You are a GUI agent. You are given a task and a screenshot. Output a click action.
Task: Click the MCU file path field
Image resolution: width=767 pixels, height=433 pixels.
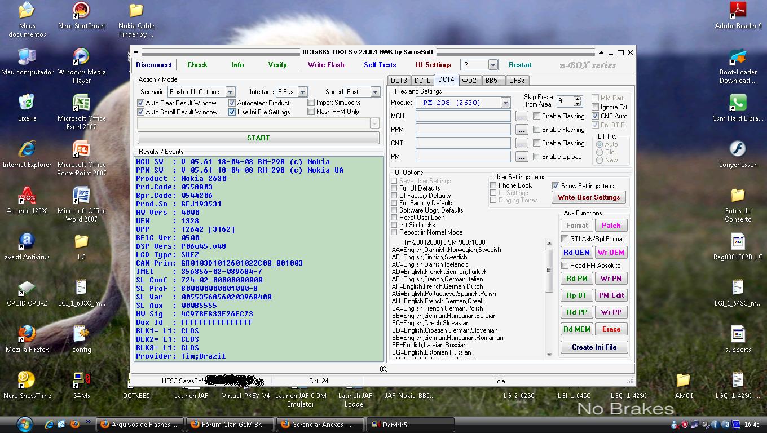pyautogui.click(x=463, y=116)
